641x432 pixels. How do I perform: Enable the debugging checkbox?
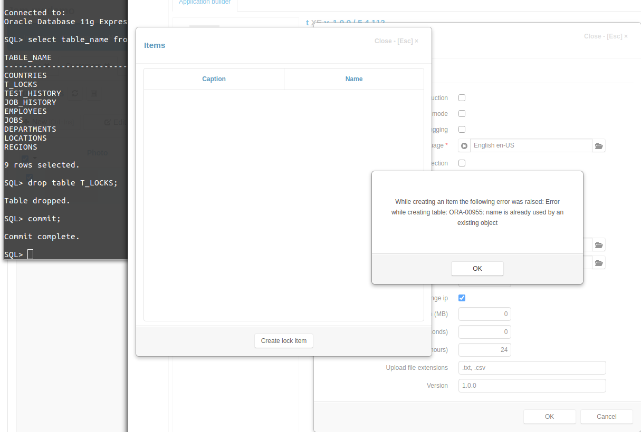click(x=462, y=129)
